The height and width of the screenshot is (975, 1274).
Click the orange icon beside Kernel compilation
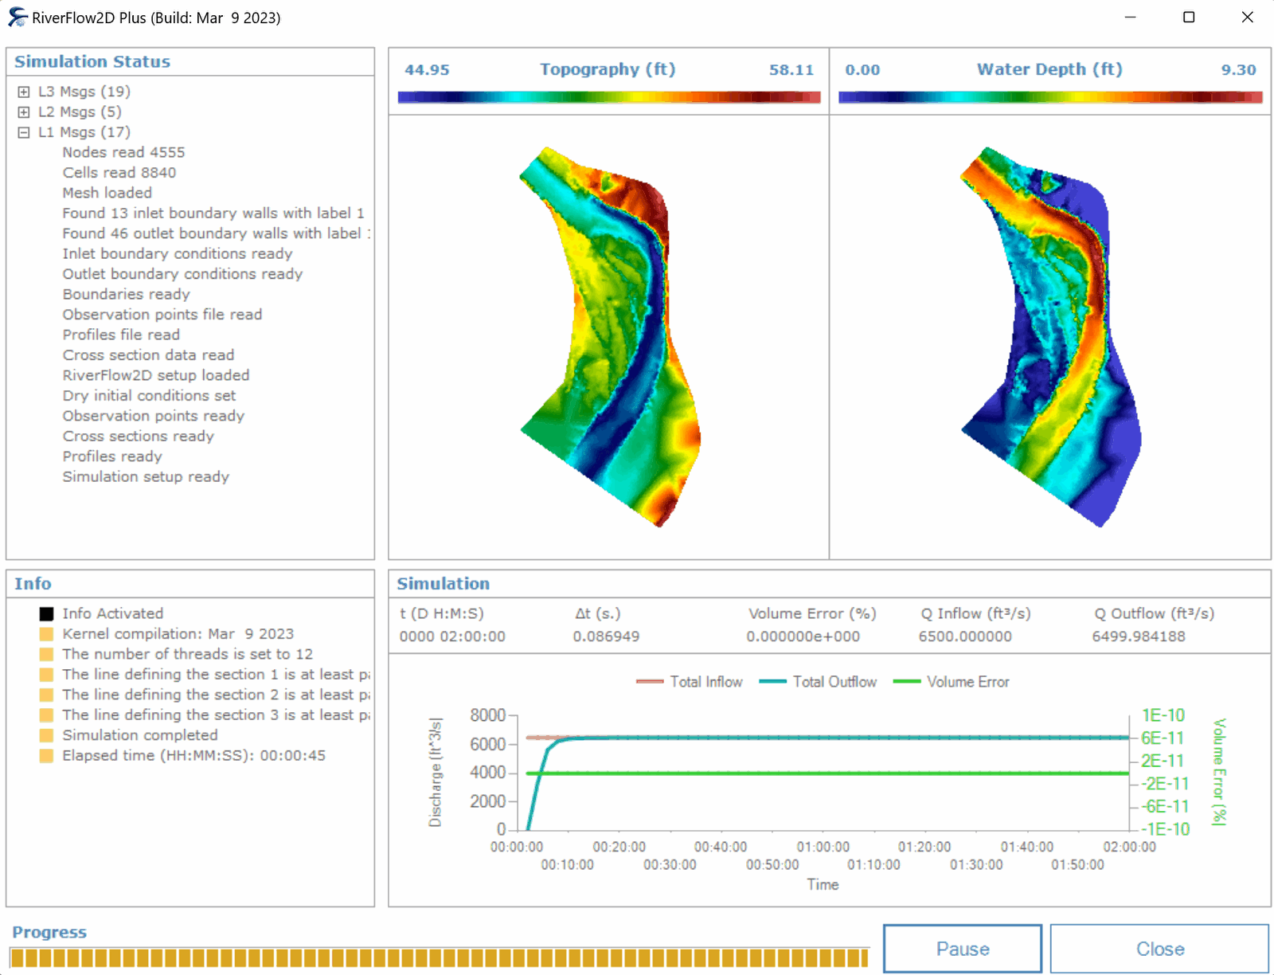pyautogui.click(x=46, y=634)
